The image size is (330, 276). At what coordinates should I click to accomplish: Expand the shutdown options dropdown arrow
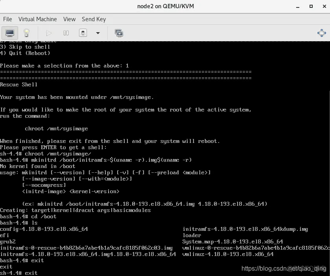[98, 33]
